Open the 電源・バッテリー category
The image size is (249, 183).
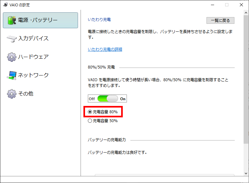point(41,20)
